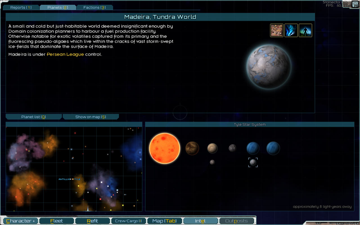Image resolution: width=360 pixels, height=225 pixels.
Task: Click the approximately 8 light-years away text
Action: click(x=322, y=207)
